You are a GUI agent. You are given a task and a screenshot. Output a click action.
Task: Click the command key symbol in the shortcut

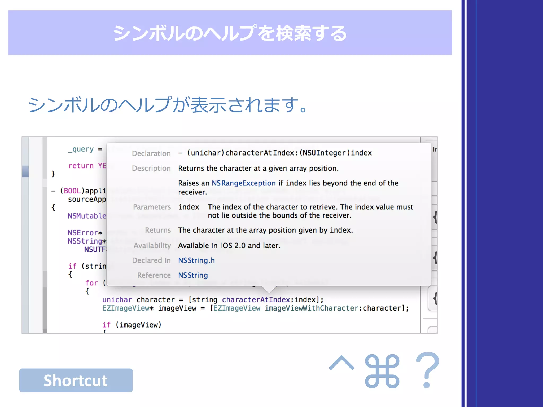point(382,371)
